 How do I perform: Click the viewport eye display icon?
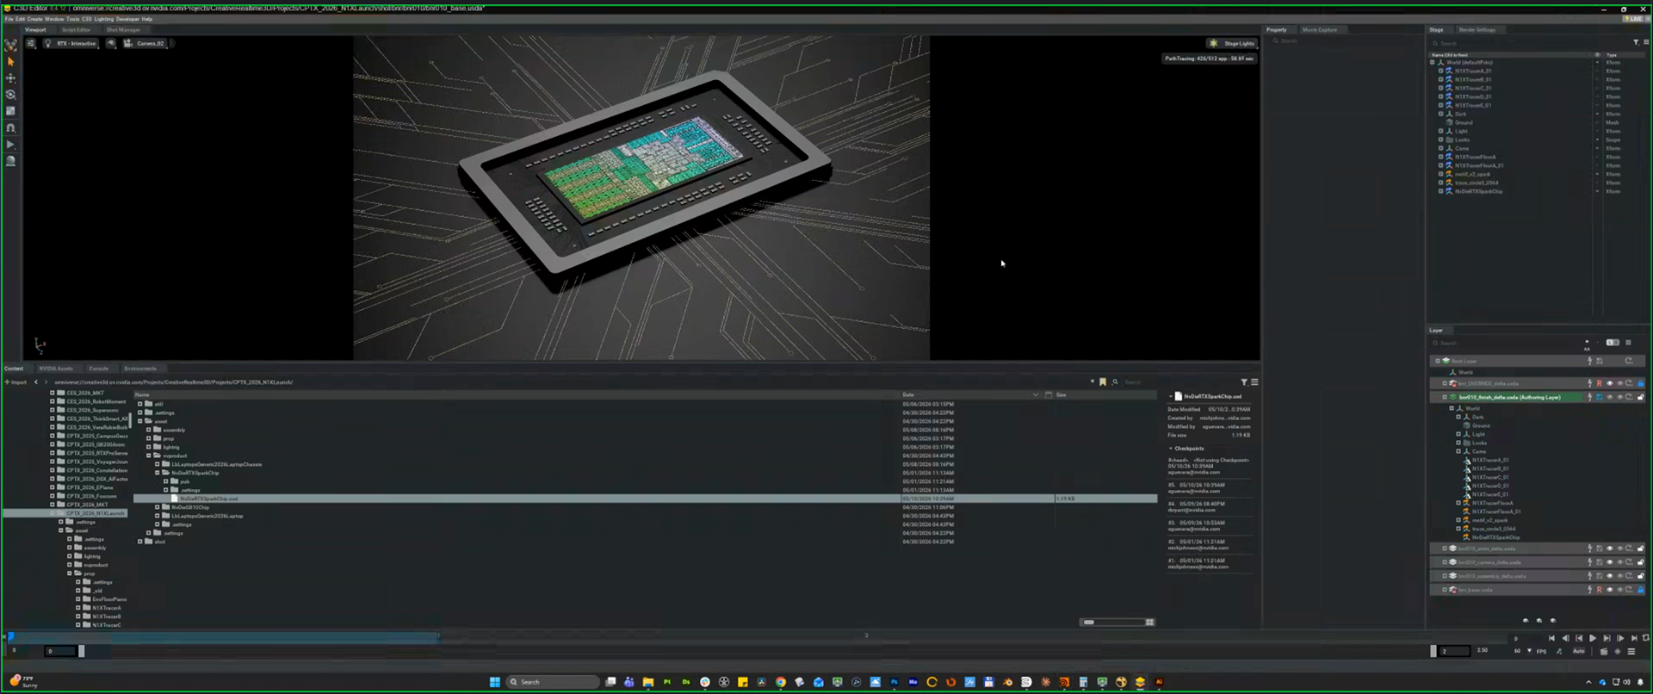pos(111,43)
